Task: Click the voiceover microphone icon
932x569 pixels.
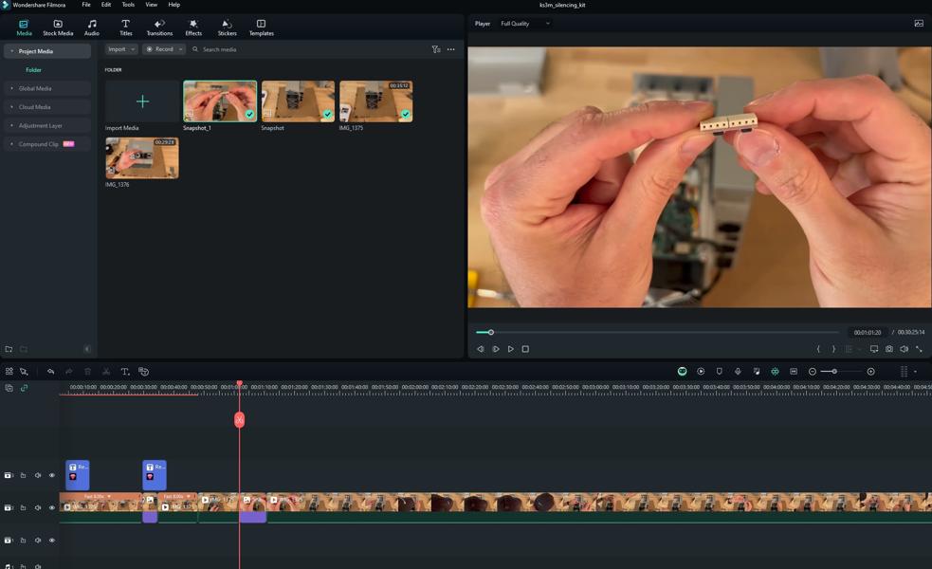Action: click(x=738, y=372)
